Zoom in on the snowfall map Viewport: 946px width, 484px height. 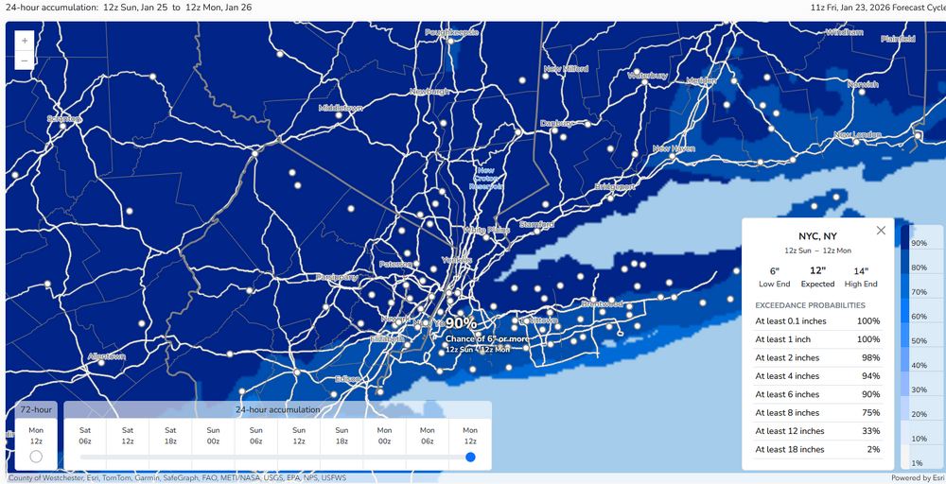tap(25, 41)
